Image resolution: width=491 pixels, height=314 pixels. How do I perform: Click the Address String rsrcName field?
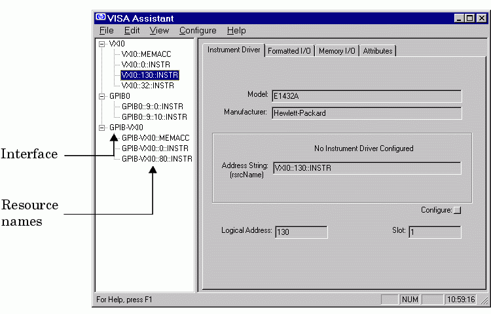(x=367, y=168)
